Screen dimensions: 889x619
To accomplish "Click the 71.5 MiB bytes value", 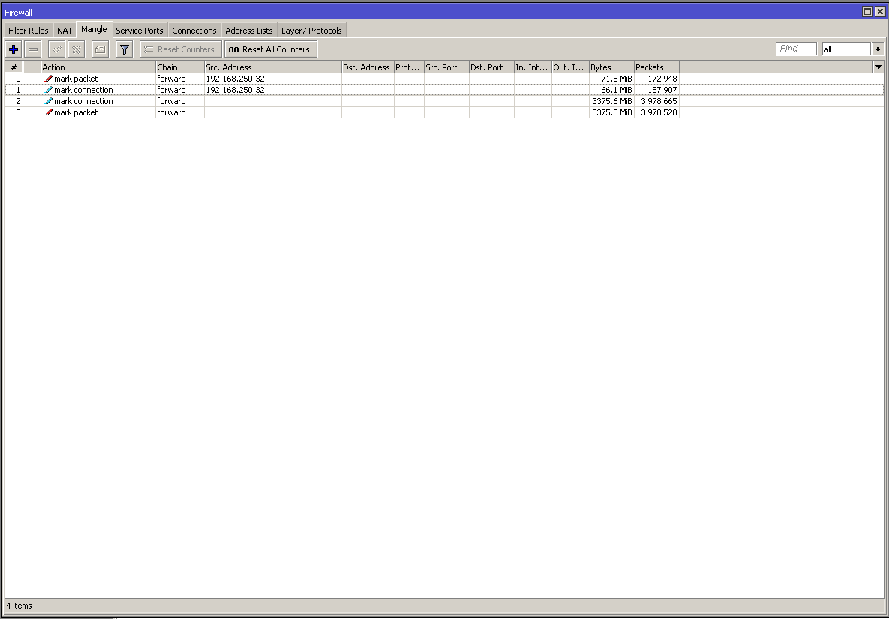I will (616, 79).
